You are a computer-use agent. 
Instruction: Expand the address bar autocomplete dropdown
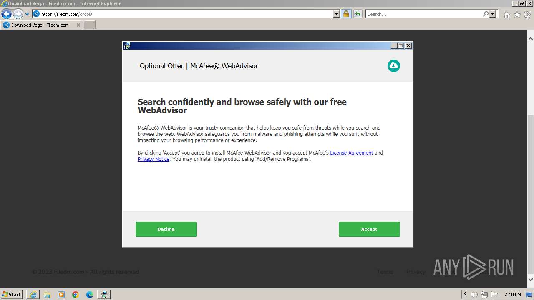(337, 14)
